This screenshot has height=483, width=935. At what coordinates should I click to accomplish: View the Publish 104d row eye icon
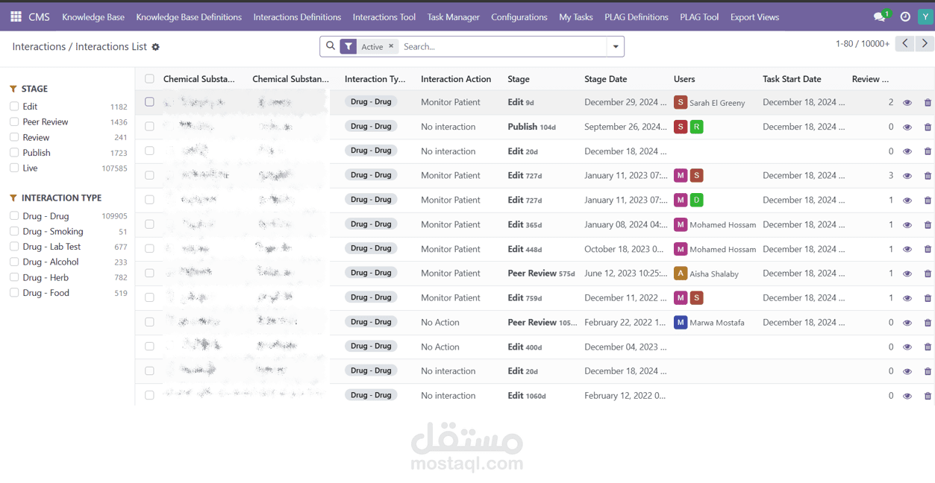(907, 127)
